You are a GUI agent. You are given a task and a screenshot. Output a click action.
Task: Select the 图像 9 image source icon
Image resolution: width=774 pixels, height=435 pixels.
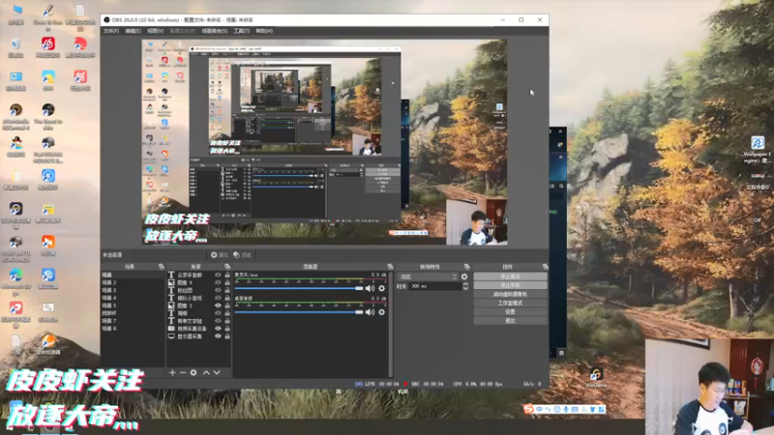point(171,282)
